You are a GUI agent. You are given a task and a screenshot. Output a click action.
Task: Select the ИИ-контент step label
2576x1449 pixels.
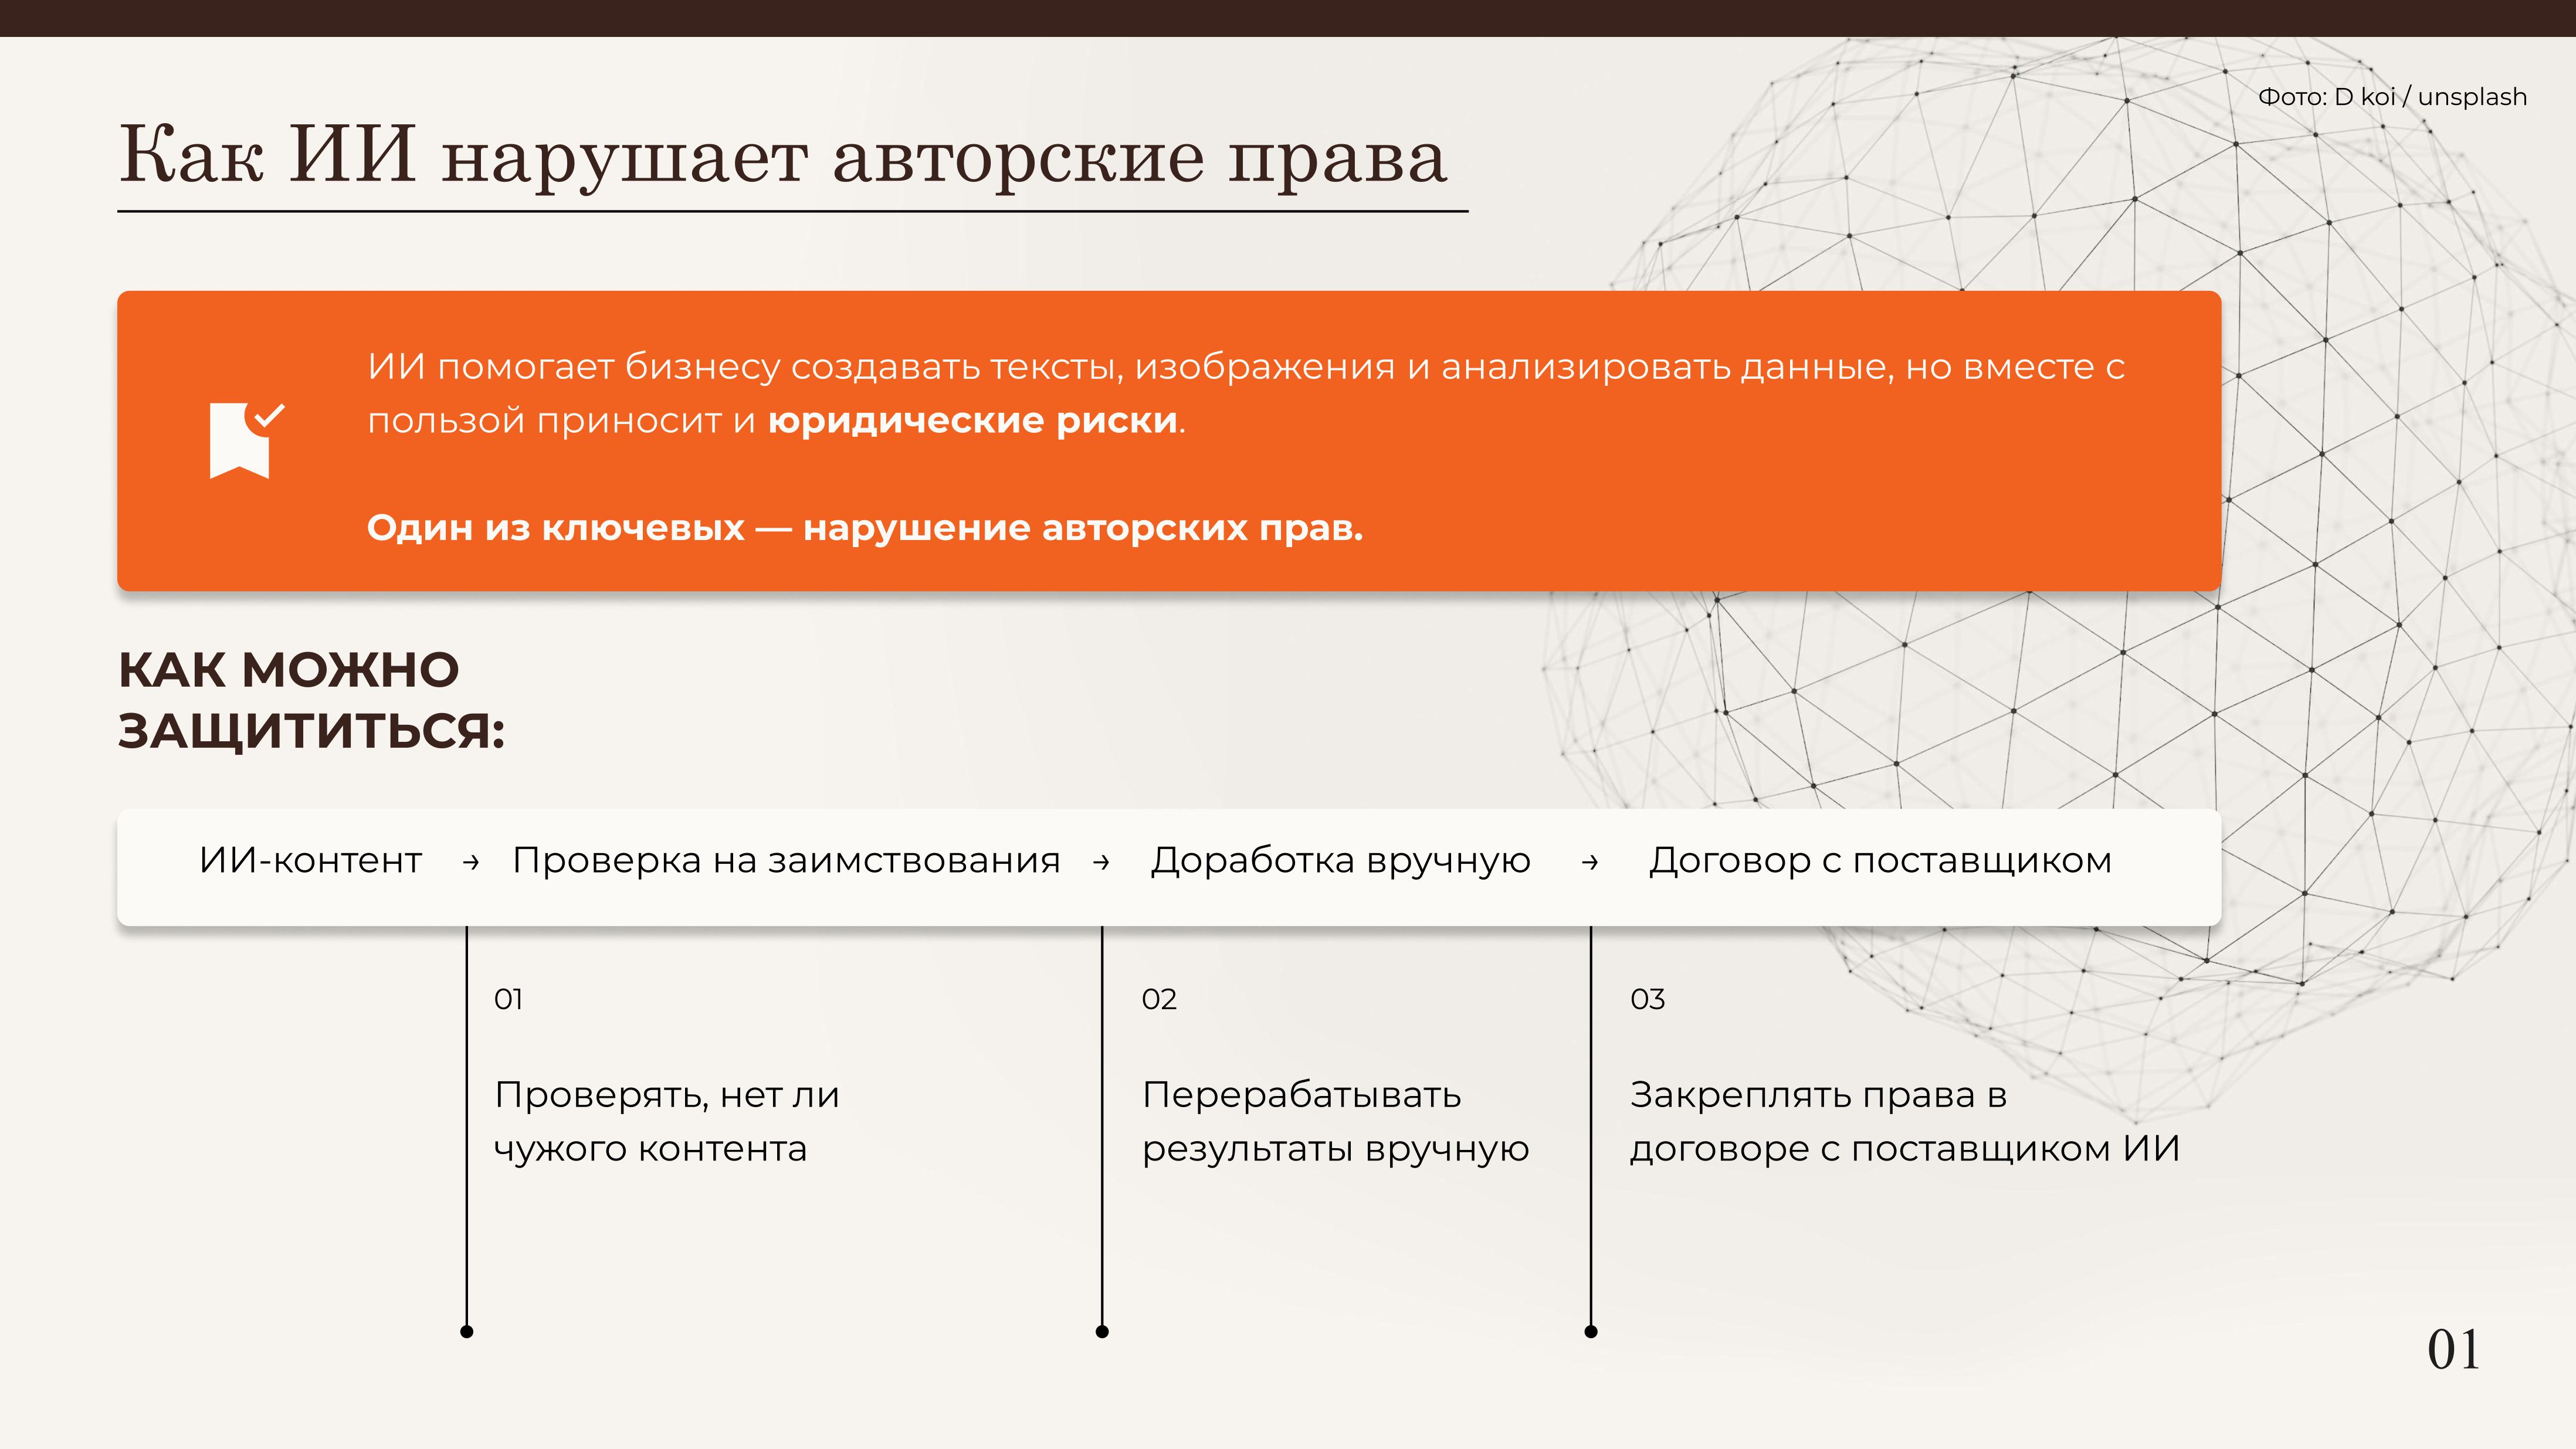310,861
